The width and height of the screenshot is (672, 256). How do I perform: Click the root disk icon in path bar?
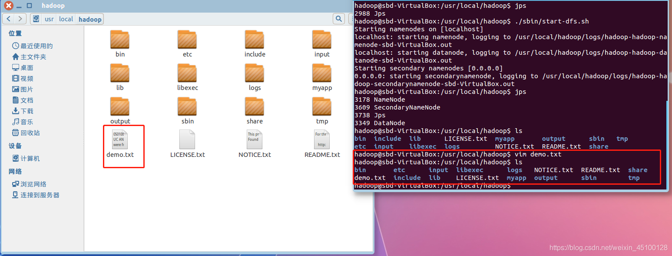36,19
